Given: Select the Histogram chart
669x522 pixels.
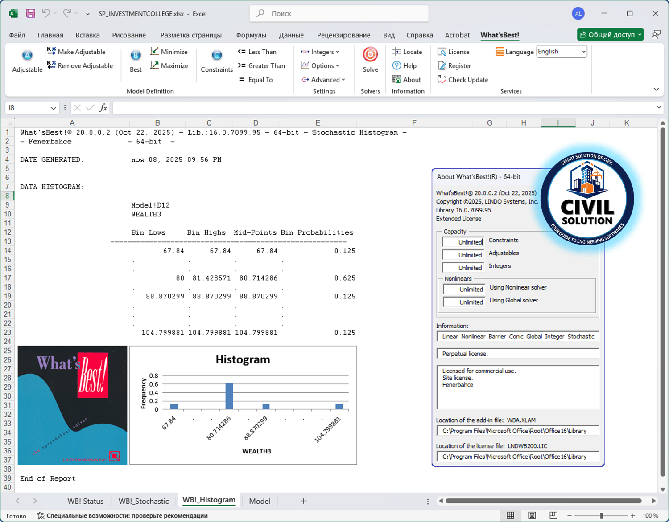Looking at the screenshot, I should click(x=243, y=405).
